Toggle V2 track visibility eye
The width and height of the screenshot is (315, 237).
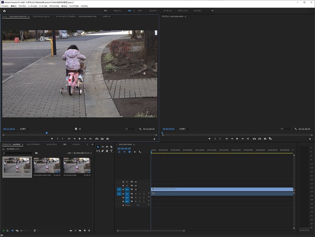136,186
